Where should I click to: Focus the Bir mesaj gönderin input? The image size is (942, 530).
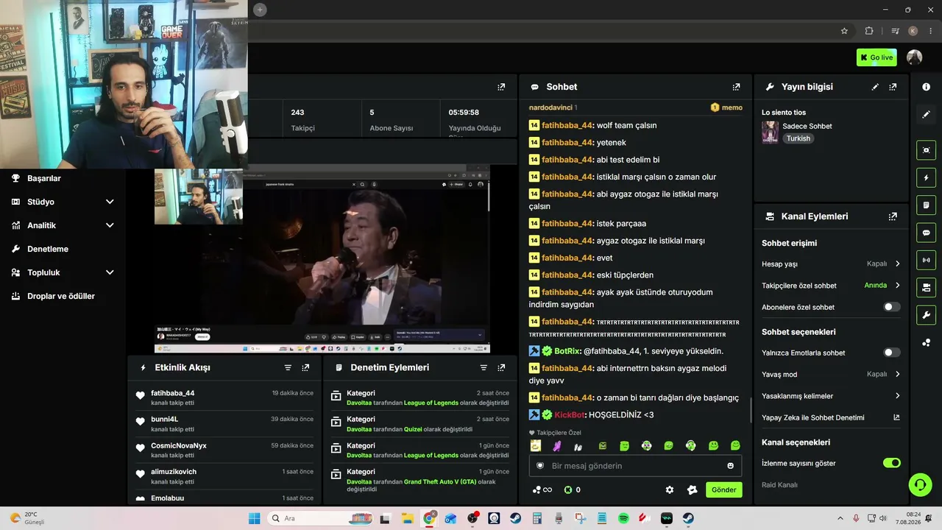(x=635, y=466)
